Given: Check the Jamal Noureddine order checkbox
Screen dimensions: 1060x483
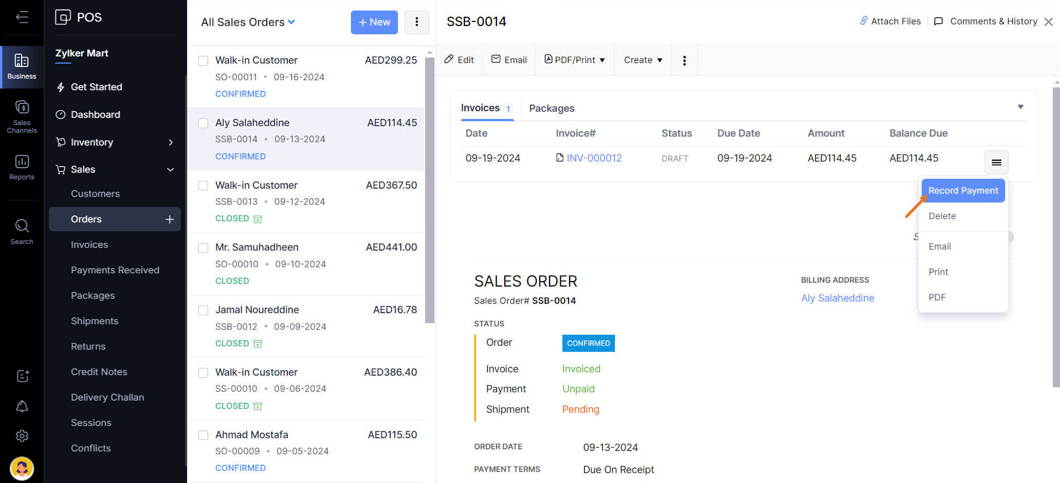Looking at the screenshot, I should tap(203, 310).
